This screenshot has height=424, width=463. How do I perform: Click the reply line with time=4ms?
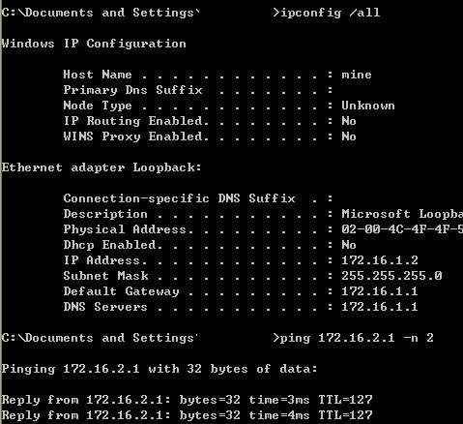point(187,415)
